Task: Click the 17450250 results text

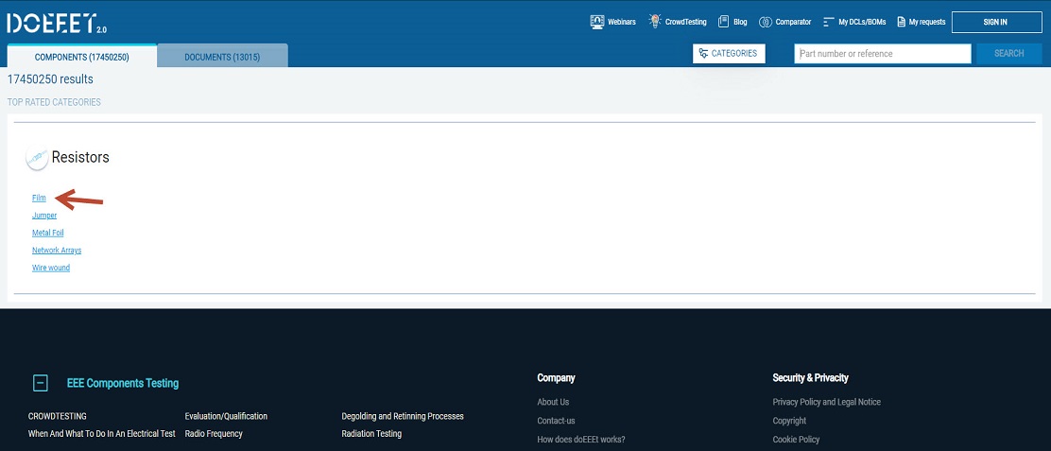Action: tap(50, 79)
